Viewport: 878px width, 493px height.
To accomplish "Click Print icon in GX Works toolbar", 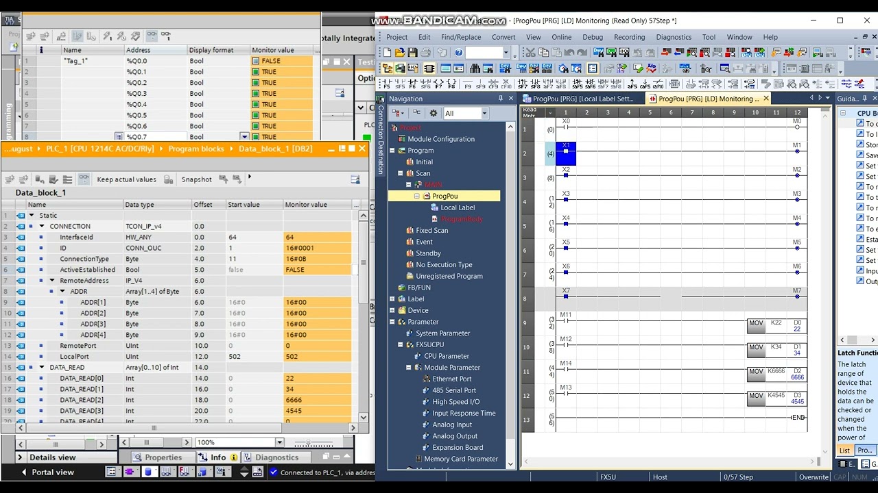I will 425,52.
